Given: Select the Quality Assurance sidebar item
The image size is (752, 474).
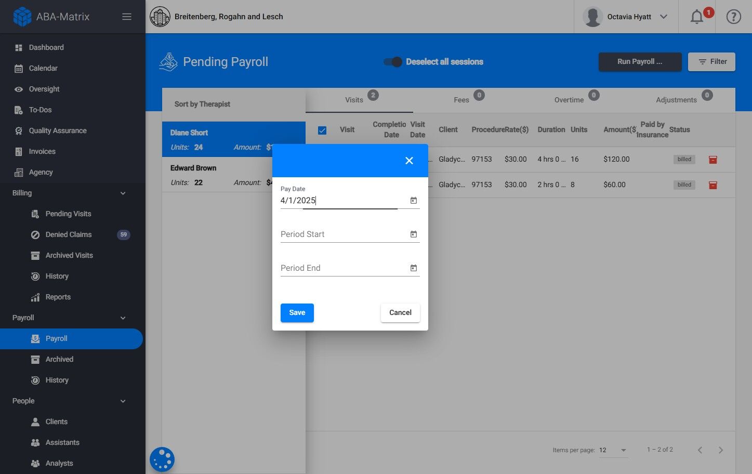Looking at the screenshot, I should pos(57,130).
